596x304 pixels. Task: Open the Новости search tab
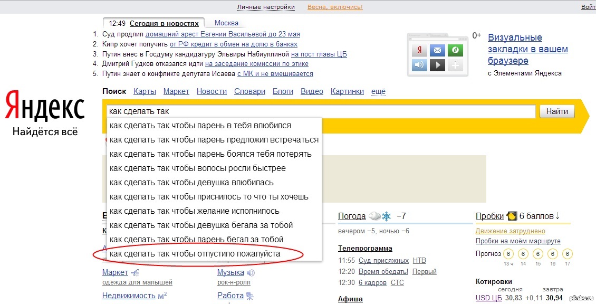click(x=212, y=91)
